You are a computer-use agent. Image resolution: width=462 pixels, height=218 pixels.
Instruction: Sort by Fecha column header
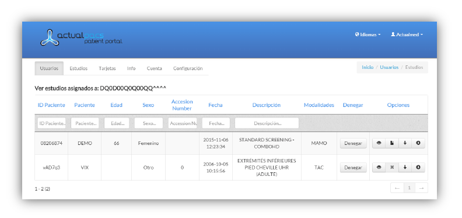[x=216, y=105]
